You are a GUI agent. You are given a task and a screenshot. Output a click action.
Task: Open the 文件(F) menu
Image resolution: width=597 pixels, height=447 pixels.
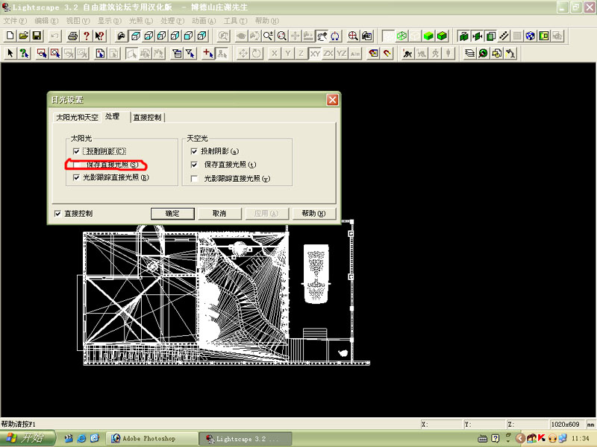tap(15, 21)
